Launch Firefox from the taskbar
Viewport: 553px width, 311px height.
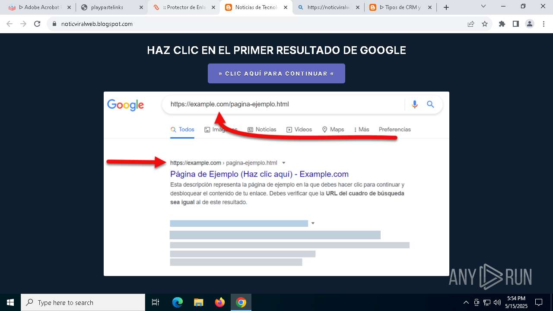pyautogui.click(x=220, y=302)
